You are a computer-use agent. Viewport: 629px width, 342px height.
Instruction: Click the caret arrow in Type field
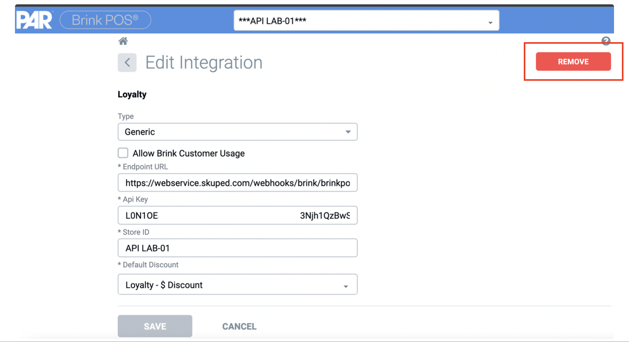pos(348,132)
